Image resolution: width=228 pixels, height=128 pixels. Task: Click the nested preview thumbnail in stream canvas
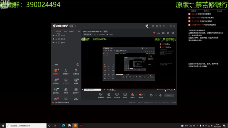point(129,64)
